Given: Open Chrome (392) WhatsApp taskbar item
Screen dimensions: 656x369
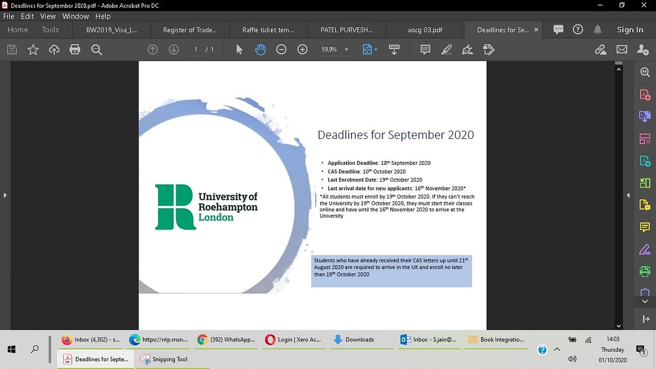Looking at the screenshot, I should (227, 340).
